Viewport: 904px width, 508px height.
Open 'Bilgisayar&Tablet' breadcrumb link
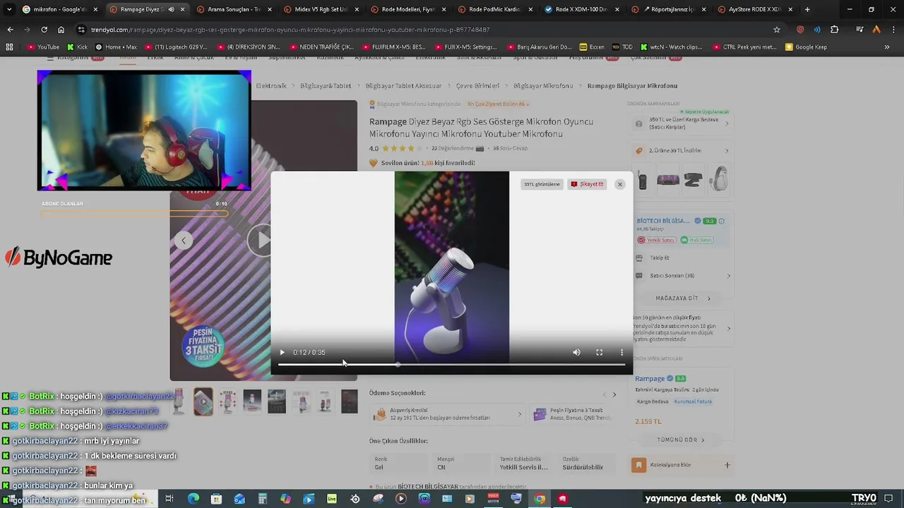point(326,85)
